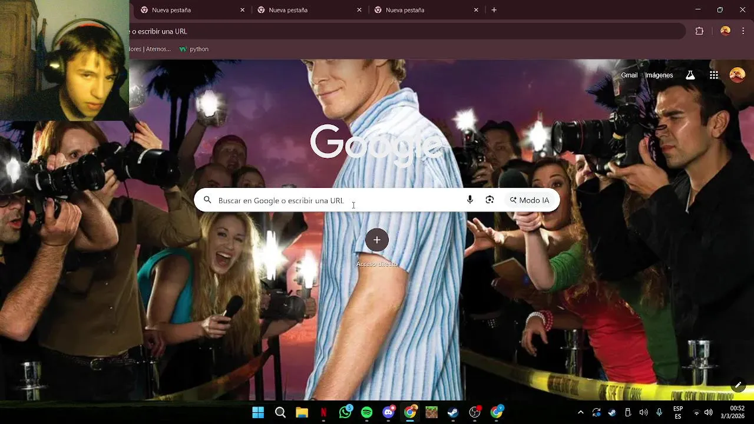Open the Chrome taskbar icon beside OBS
The image size is (754, 424).
[x=497, y=412]
